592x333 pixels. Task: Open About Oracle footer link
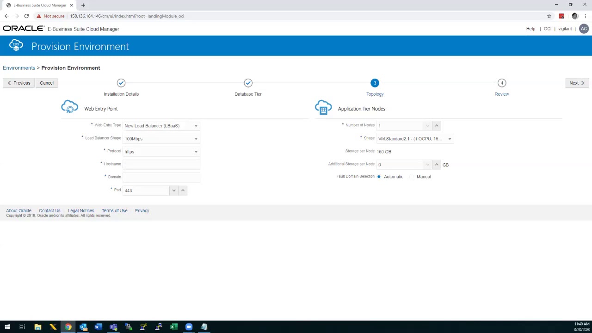(18, 210)
